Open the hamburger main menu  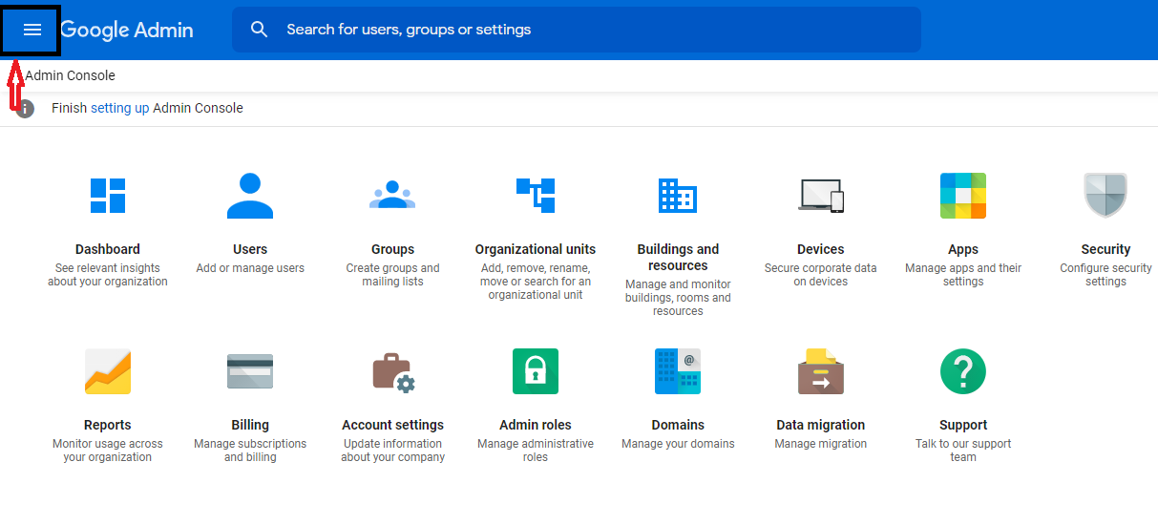[x=32, y=30]
